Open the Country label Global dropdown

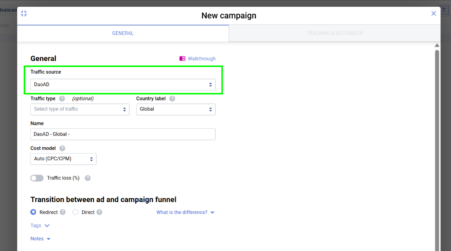(176, 109)
